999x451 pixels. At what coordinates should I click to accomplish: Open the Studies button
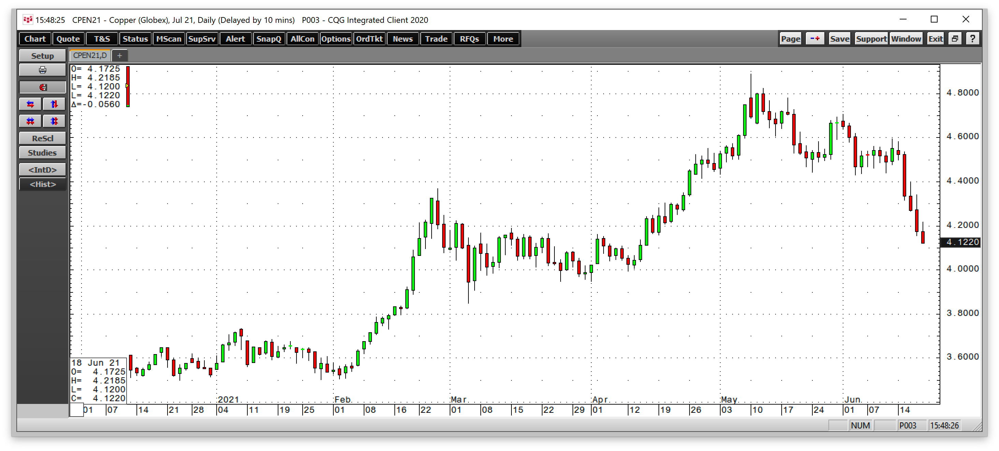click(x=42, y=153)
